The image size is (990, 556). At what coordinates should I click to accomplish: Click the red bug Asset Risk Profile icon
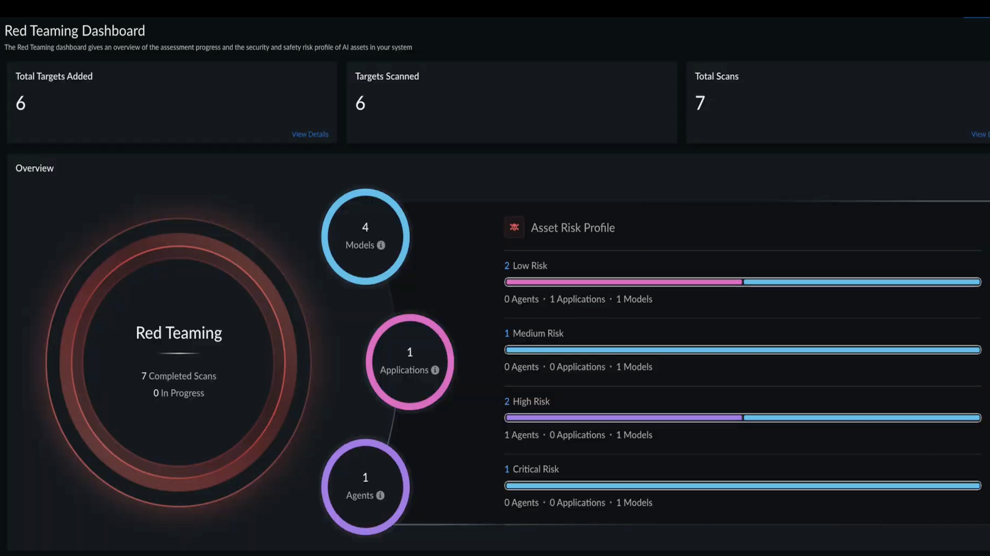click(x=514, y=227)
